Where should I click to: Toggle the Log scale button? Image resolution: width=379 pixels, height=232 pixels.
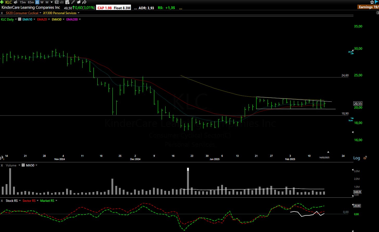357,158
